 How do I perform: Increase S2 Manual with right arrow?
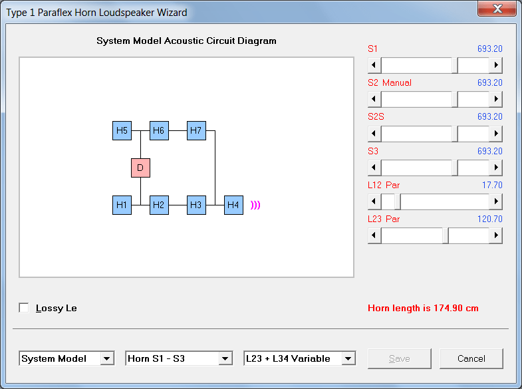tap(495, 99)
